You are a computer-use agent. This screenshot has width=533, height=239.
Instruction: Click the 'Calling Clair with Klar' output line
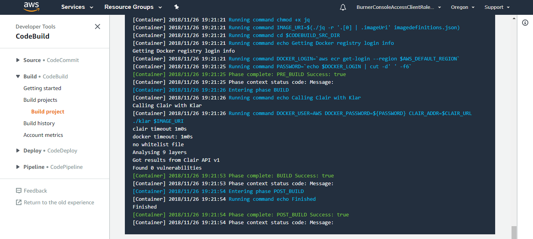pyautogui.click(x=167, y=105)
